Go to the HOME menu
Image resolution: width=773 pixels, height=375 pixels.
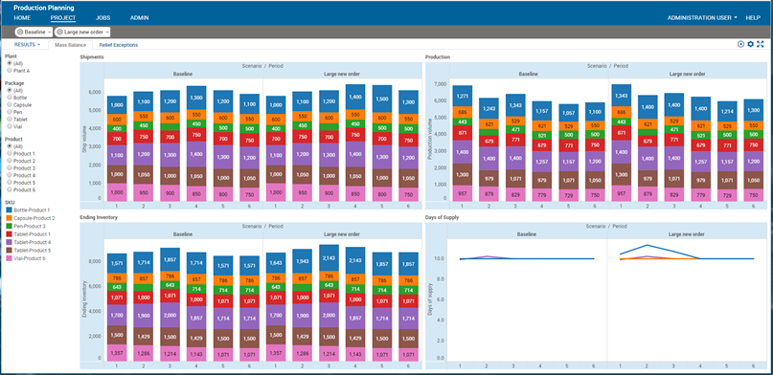22,18
